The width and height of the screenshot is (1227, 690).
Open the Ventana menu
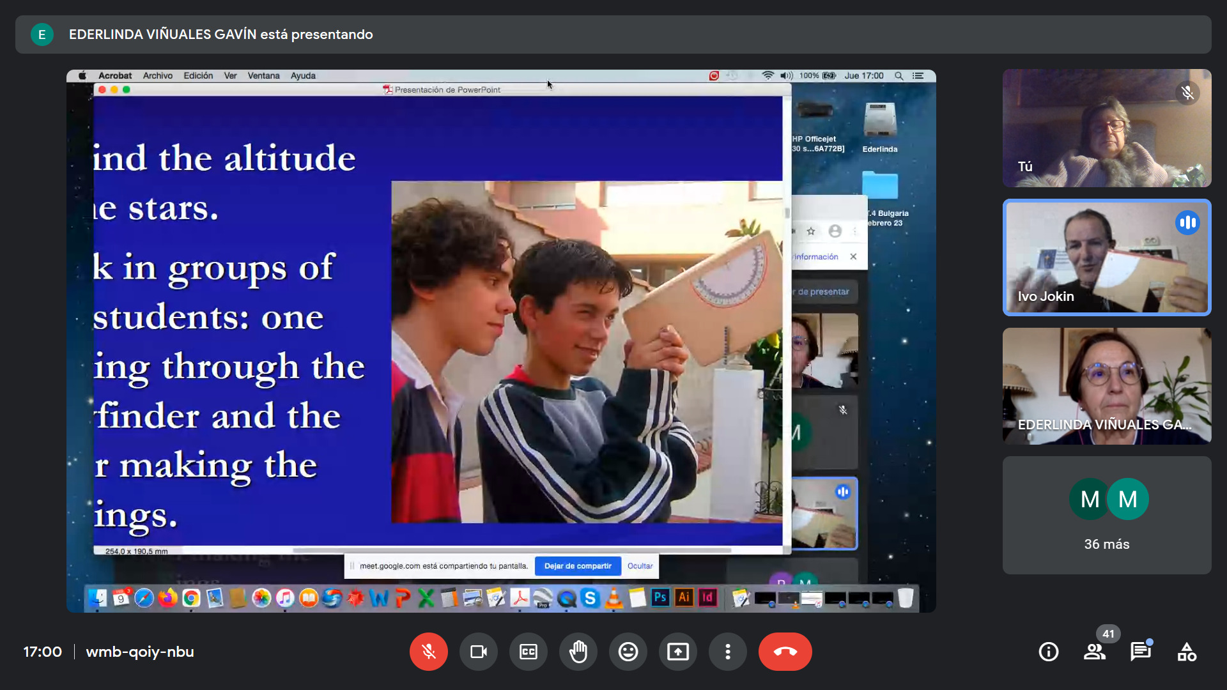tap(263, 75)
